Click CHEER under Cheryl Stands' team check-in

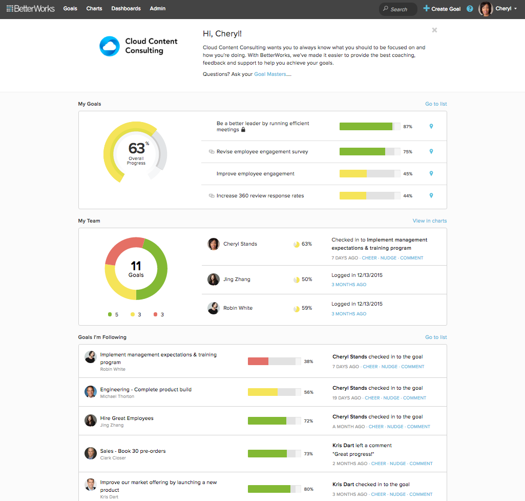[369, 258]
